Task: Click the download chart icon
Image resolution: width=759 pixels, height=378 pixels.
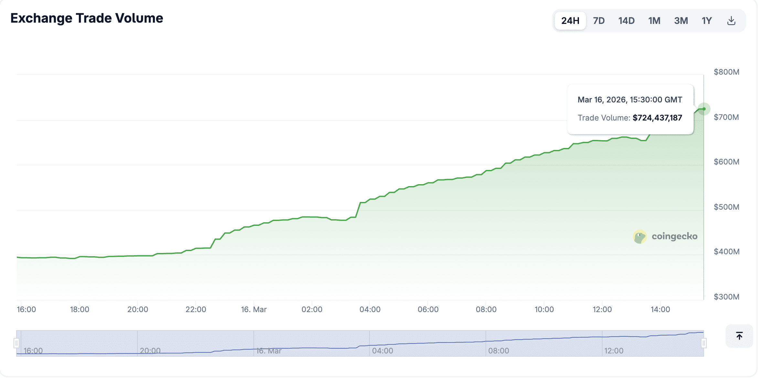Action: point(731,21)
